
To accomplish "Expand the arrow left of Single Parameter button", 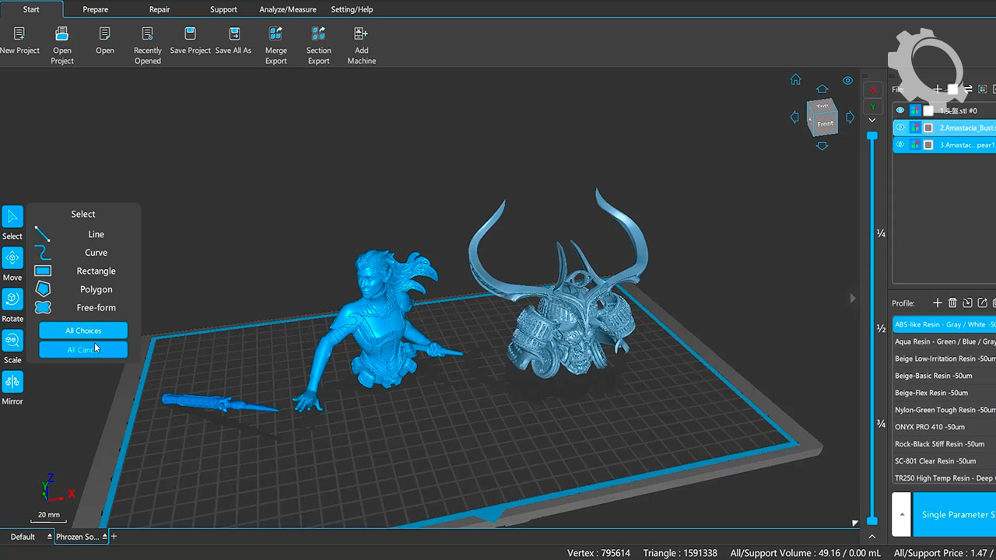I will coord(901,514).
